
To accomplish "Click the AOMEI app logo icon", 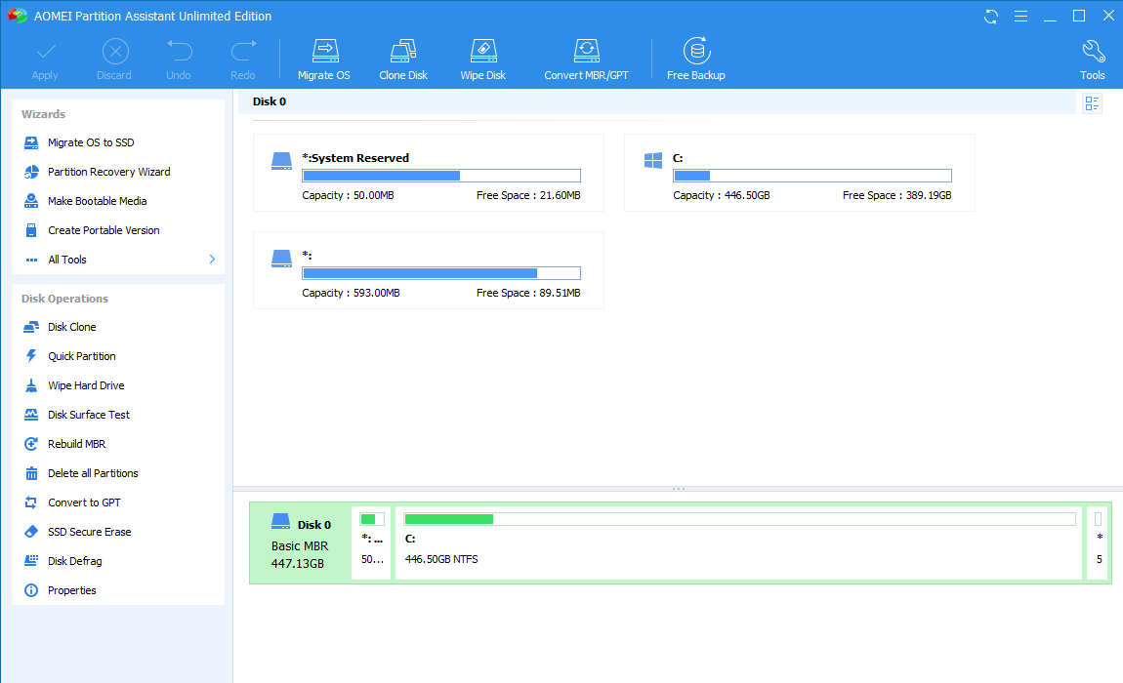I will click(x=18, y=16).
